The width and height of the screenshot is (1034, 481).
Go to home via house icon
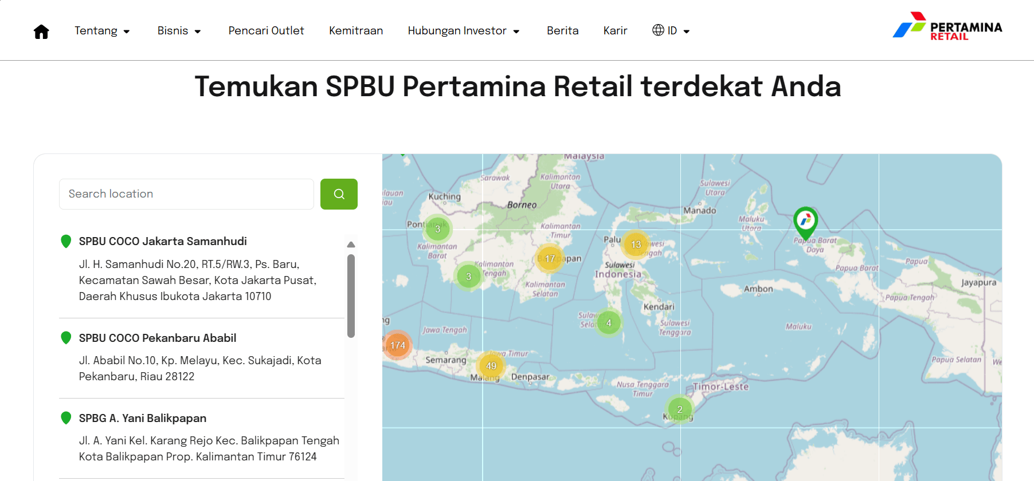pos(41,31)
